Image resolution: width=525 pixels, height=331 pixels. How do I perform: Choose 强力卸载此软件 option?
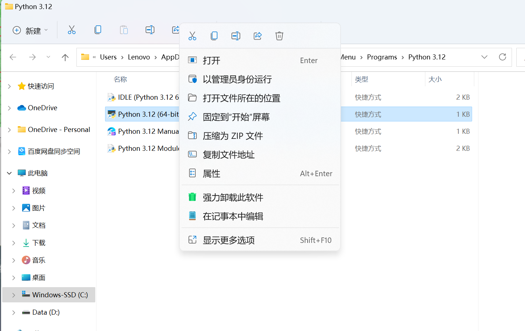(260, 198)
